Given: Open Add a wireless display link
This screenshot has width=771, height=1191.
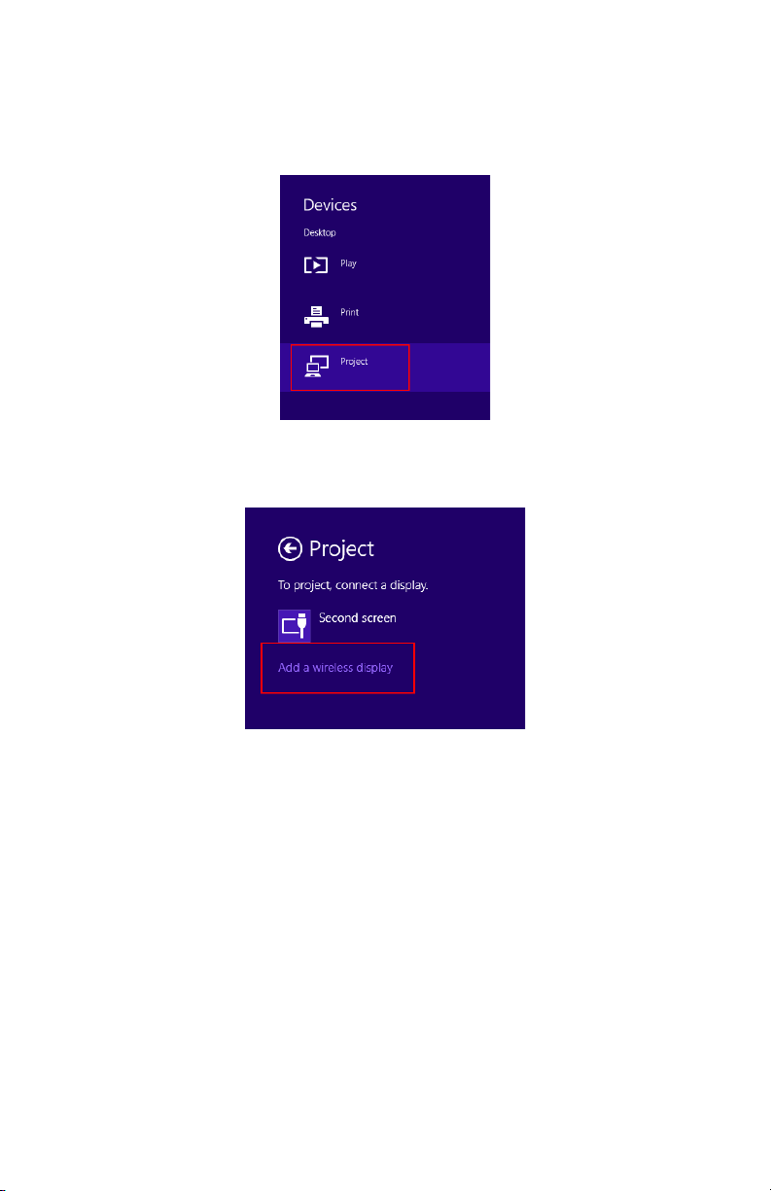Looking at the screenshot, I should click(335, 668).
